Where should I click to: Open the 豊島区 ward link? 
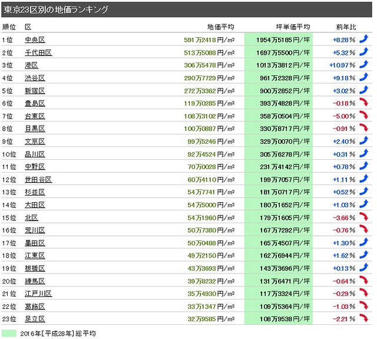click(x=35, y=103)
